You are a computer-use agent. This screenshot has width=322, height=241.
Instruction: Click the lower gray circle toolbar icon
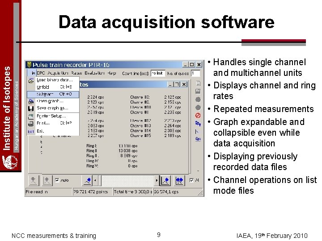click(x=198, y=108)
